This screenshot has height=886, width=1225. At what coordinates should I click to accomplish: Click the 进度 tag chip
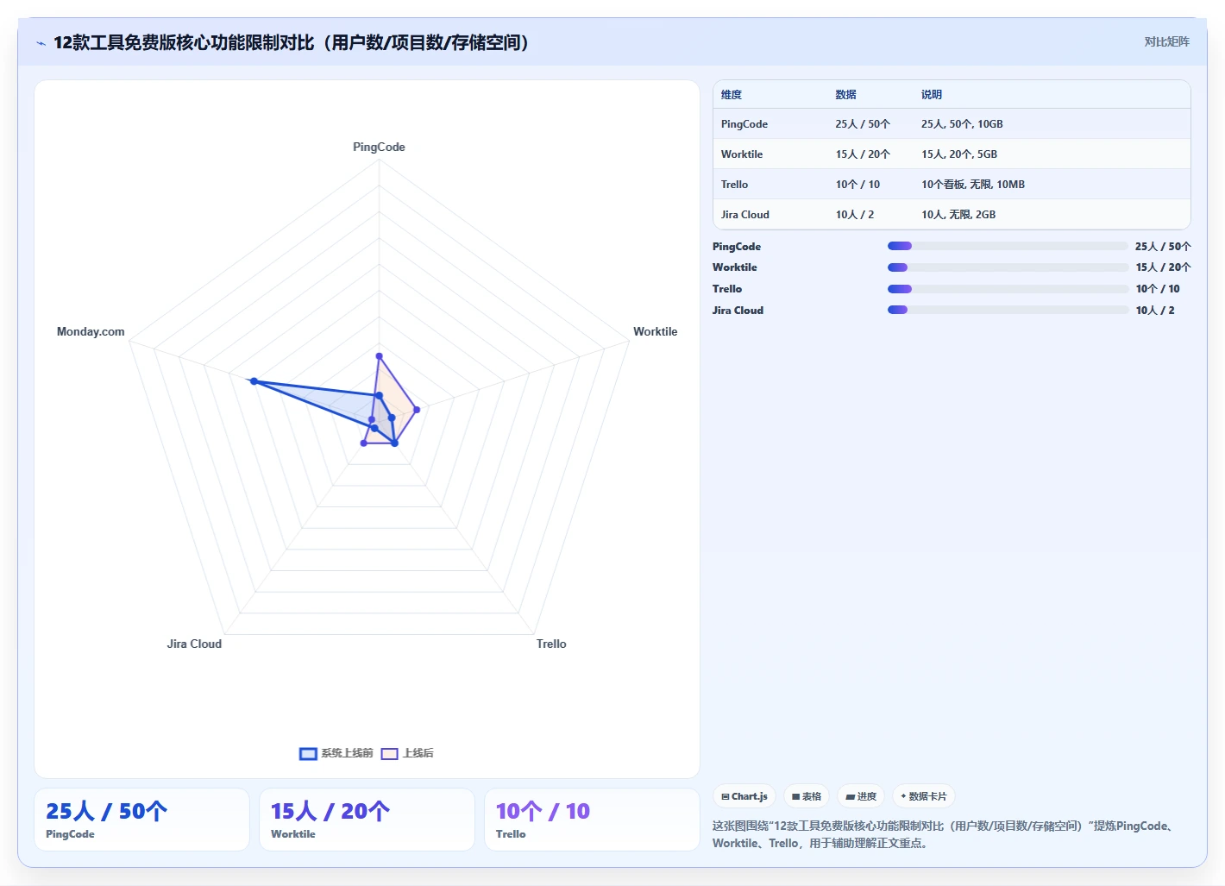861,796
